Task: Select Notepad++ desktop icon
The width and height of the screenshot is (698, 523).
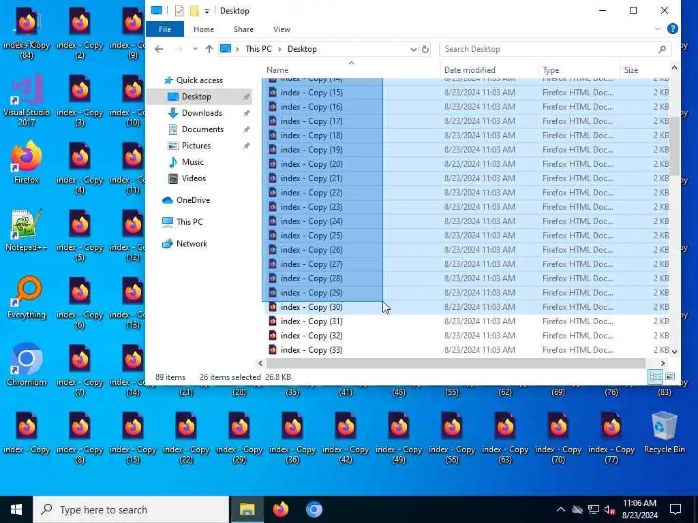Action: pos(27,229)
